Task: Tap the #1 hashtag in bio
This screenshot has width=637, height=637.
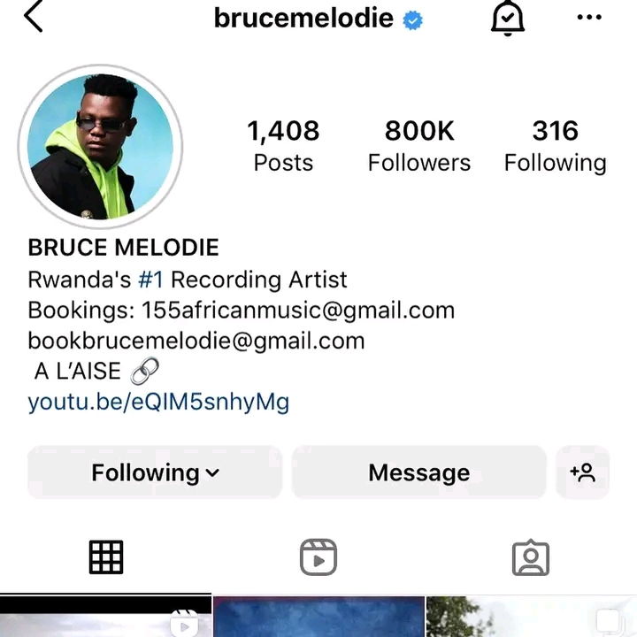Action: point(150,280)
